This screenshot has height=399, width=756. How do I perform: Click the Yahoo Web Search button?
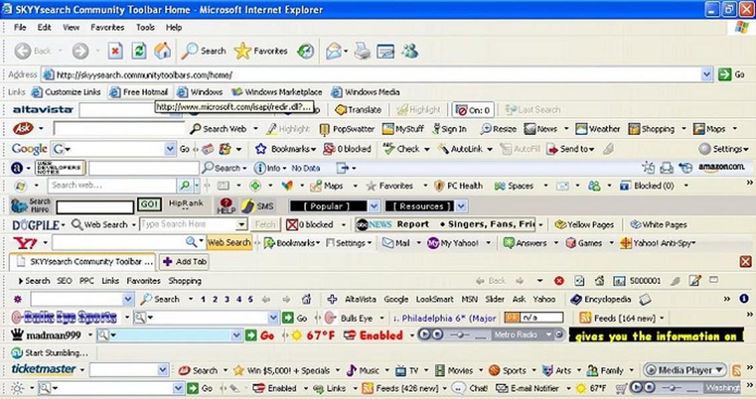click(229, 243)
